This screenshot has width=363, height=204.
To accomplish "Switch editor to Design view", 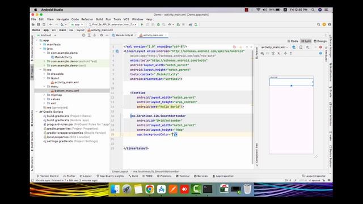I will coord(320,41).
